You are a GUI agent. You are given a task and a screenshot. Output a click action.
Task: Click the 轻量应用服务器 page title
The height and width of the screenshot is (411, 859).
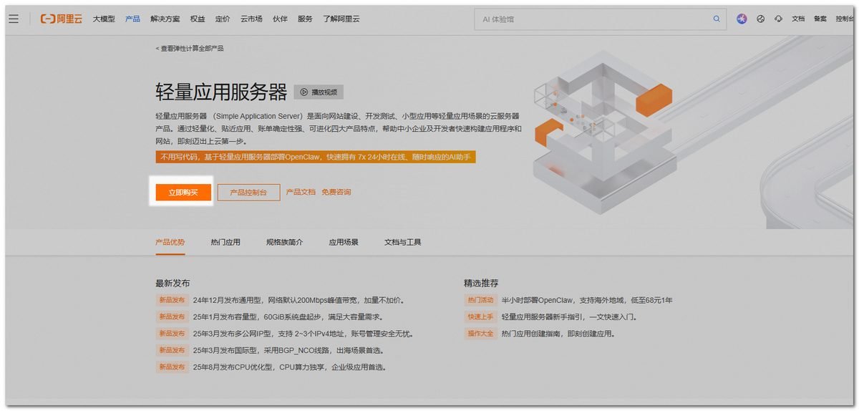[221, 92]
